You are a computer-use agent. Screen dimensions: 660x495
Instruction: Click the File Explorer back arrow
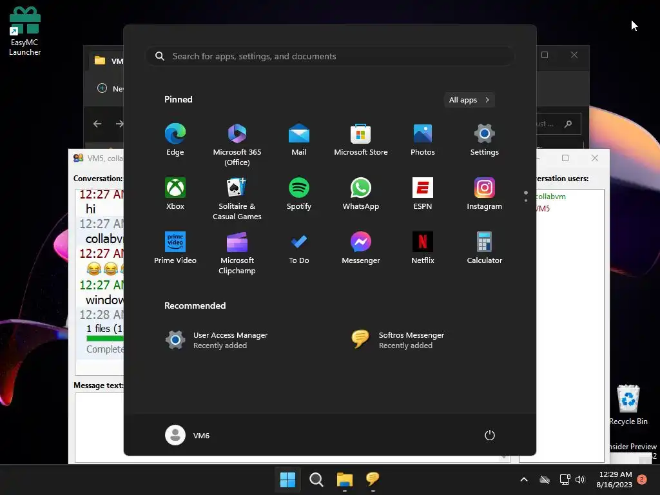(x=97, y=124)
